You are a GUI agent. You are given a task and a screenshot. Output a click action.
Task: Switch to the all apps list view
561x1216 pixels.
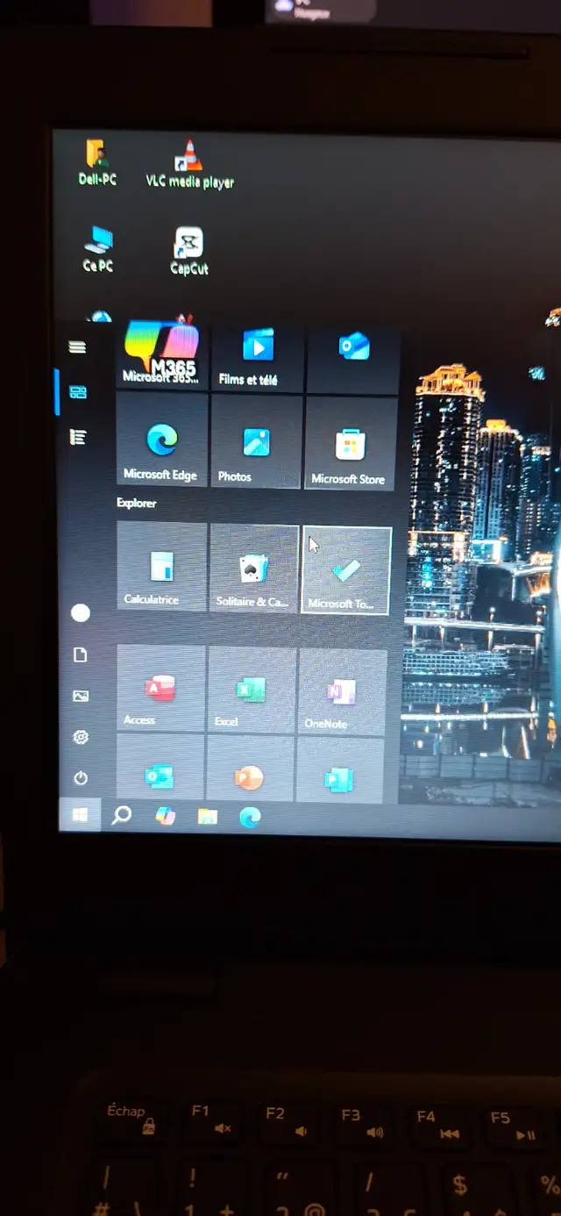pyautogui.click(x=78, y=437)
